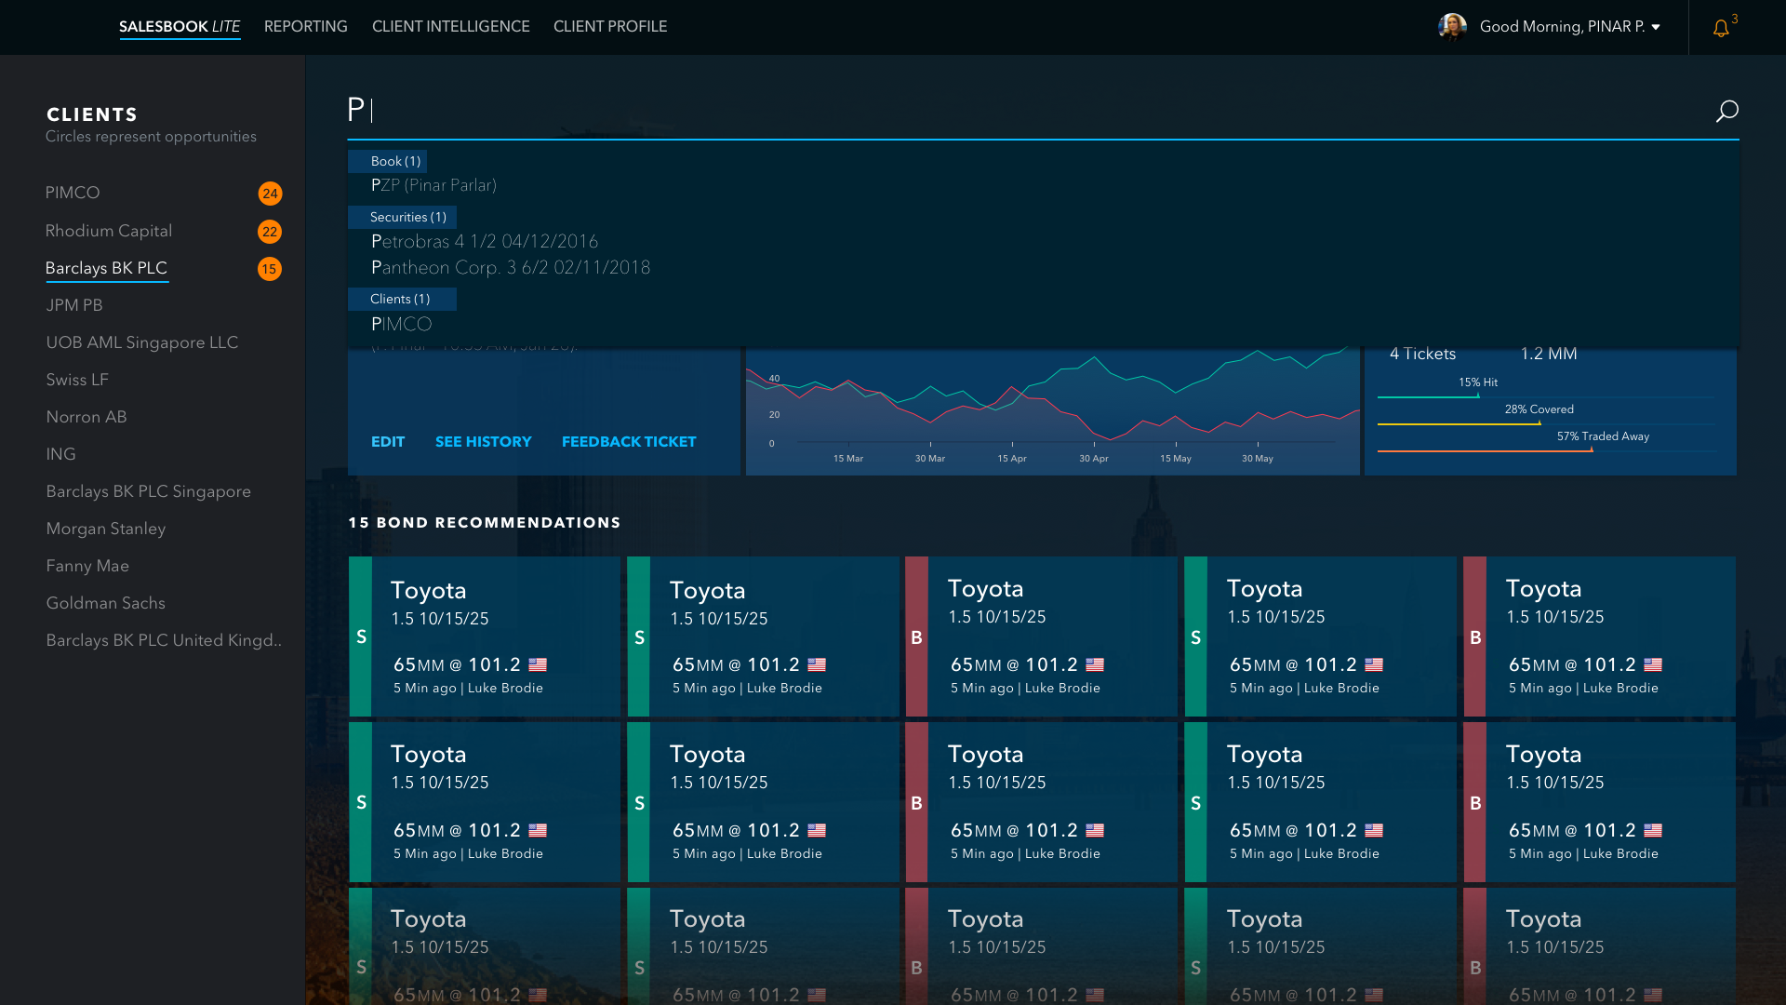Select the PIMCO client search suggestion
1786x1005 pixels.
tap(402, 324)
